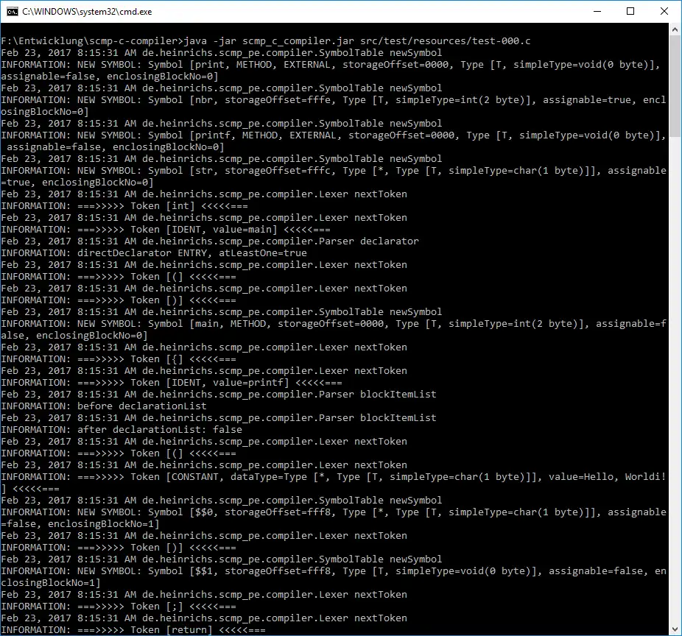The width and height of the screenshot is (682, 636).
Task: Click the 'Token [IDENT, value=main]' line
Action: (x=166, y=229)
